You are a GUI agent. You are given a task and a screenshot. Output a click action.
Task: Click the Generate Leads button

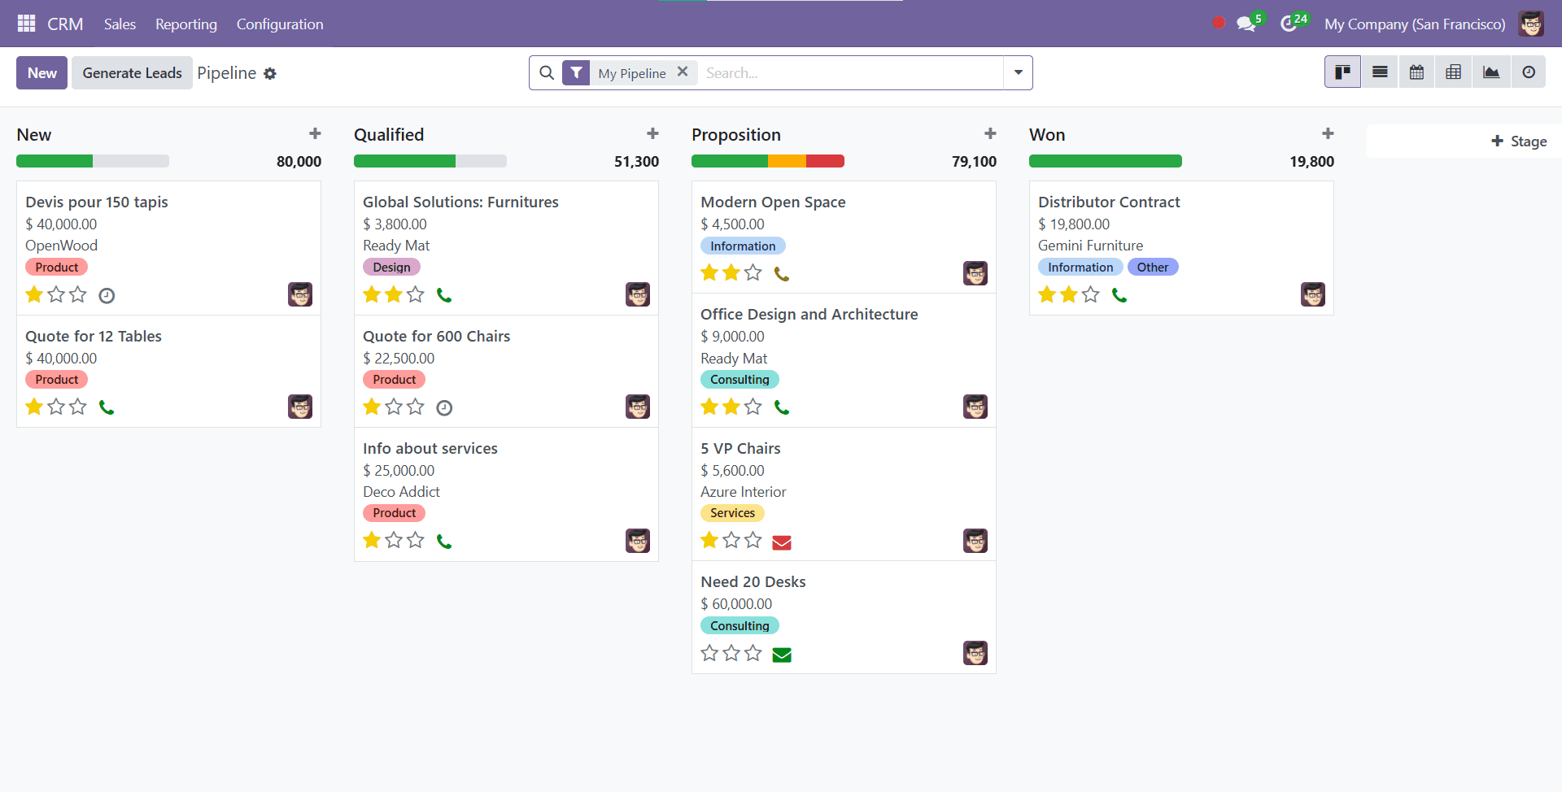131,72
